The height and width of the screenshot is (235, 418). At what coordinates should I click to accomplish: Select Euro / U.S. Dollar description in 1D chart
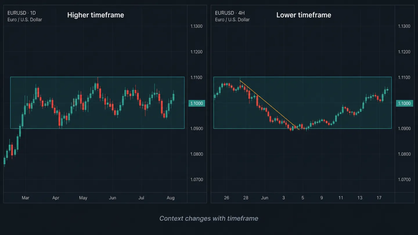pyautogui.click(x=25, y=20)
